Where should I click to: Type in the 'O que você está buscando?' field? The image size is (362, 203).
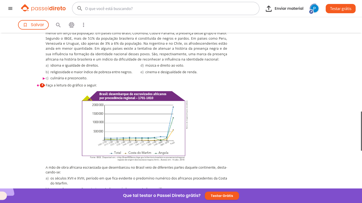170,8
